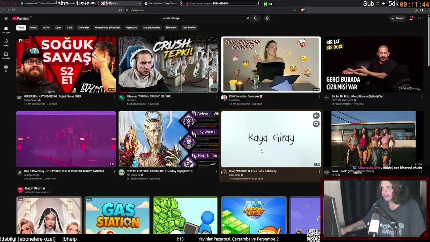Open more options for DAY 5 Ceremony fancam
This screenshot has width=430, height=242.
[114, 172]
